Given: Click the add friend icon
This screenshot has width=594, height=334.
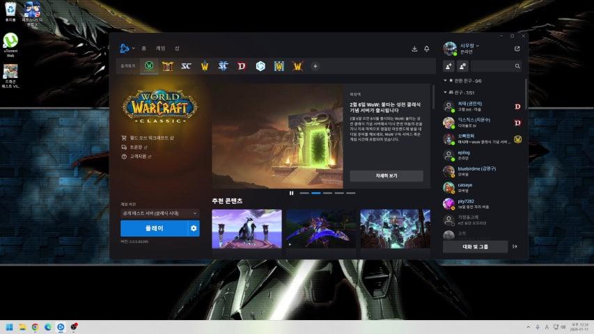Looking at the screenshot, I should 449,66.
